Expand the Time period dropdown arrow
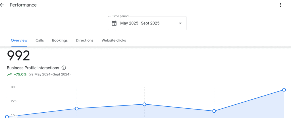The height and width of the screenshot is (118, 291). coord(180,23)
